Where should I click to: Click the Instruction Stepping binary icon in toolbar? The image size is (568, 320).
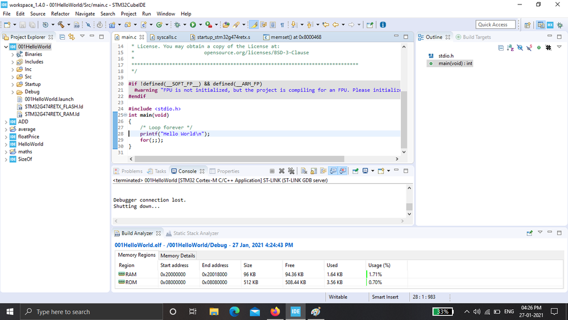point(76,24)
